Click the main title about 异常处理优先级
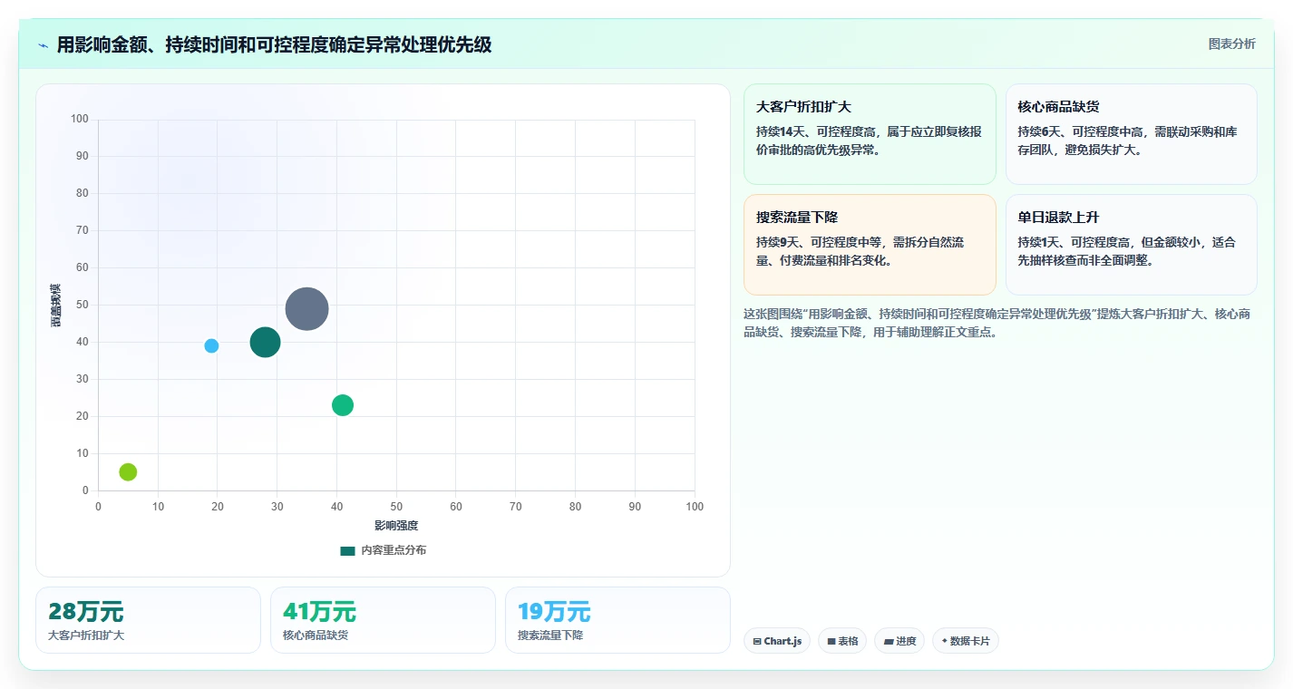This screenshot has height=689, width=1293. tap(274, 44)
